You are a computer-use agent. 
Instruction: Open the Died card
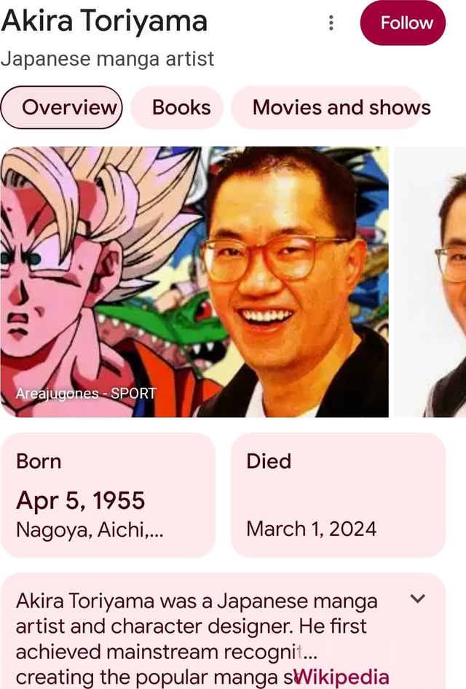339,495
